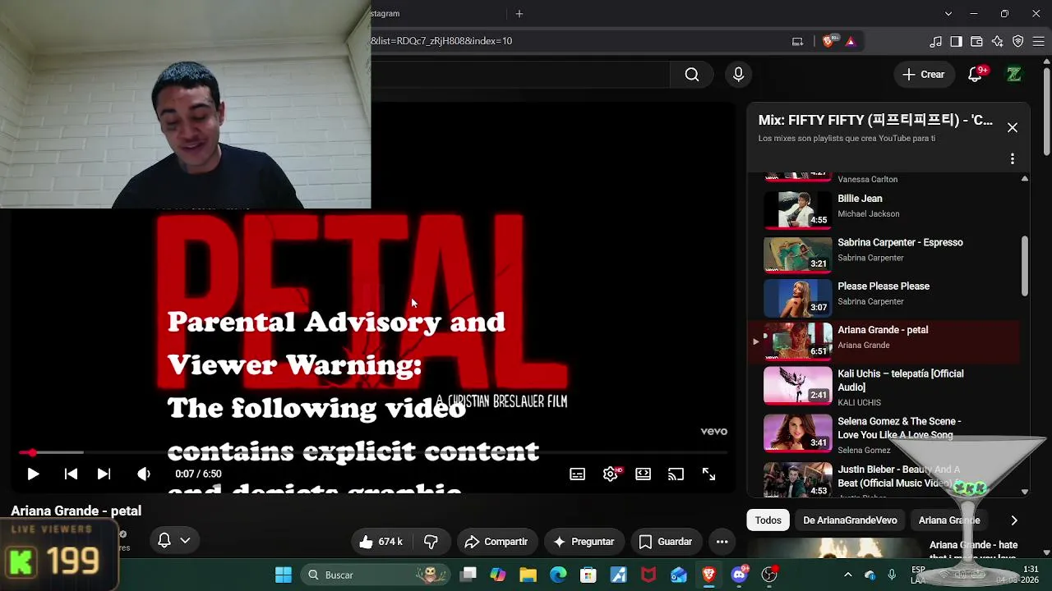
Task: Show hidden system tray icons
Action: tap(848, 575)
